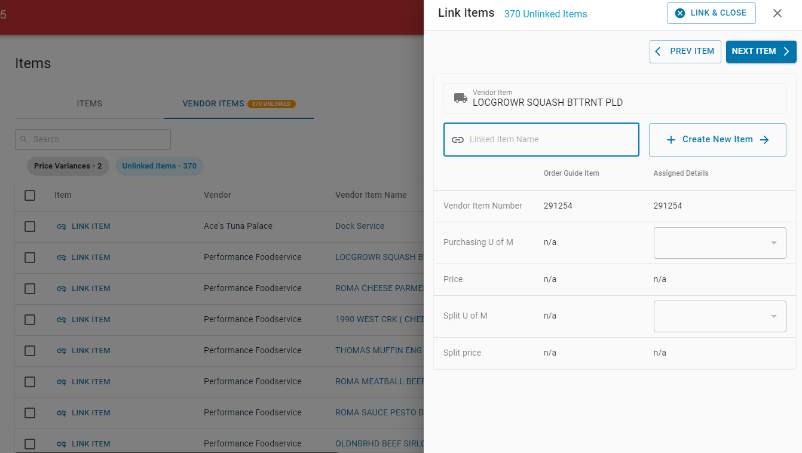
Task: Switch to the Items tab
Action: coord(90,103)
